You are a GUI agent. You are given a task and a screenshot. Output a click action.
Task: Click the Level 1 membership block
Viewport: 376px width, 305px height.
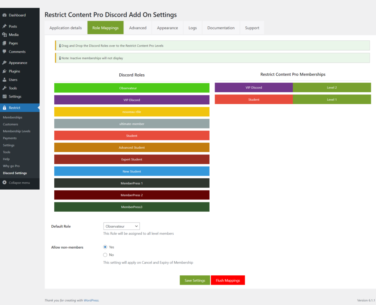tap(332, 100)
